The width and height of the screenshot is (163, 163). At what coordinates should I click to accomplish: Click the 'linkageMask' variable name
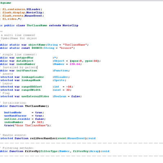[x=31, y=80]
